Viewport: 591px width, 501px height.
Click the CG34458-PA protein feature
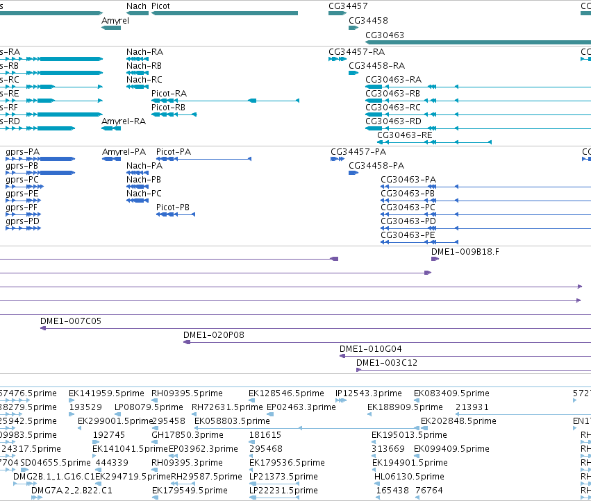(x=353, y=173)
